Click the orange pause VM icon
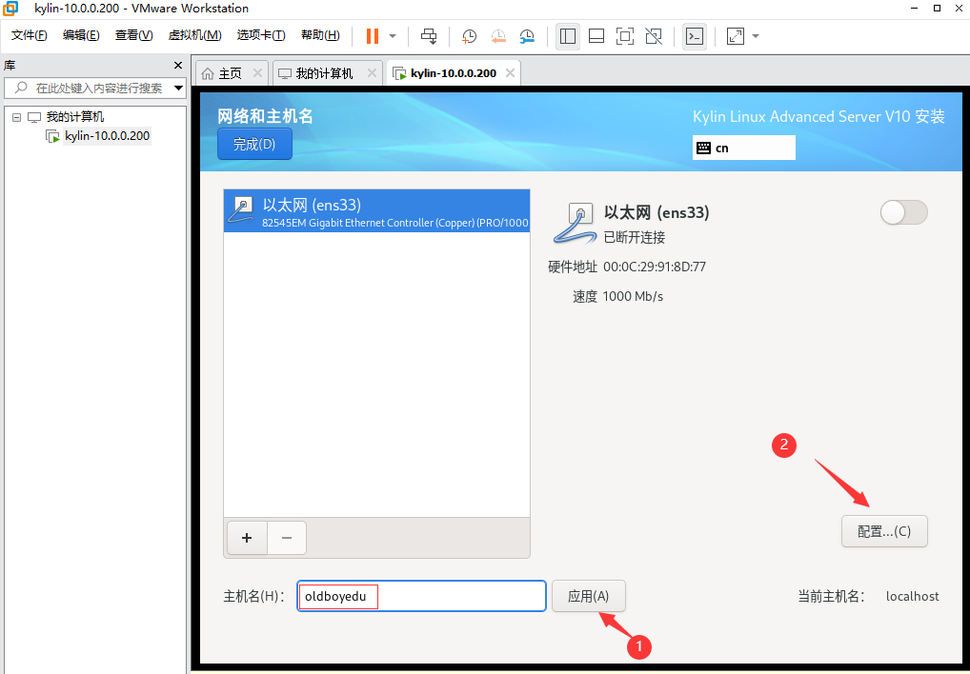970x674 pixels. 373,36
